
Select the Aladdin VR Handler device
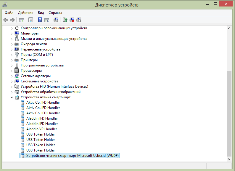click(x=41, y=129)
